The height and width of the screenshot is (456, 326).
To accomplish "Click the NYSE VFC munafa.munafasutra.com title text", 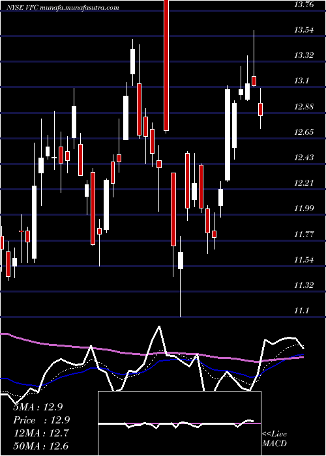I will [62, 8].
